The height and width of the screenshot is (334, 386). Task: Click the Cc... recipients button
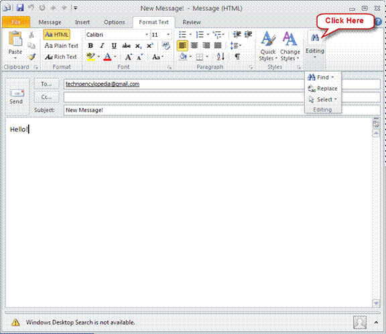pos(46,97)
